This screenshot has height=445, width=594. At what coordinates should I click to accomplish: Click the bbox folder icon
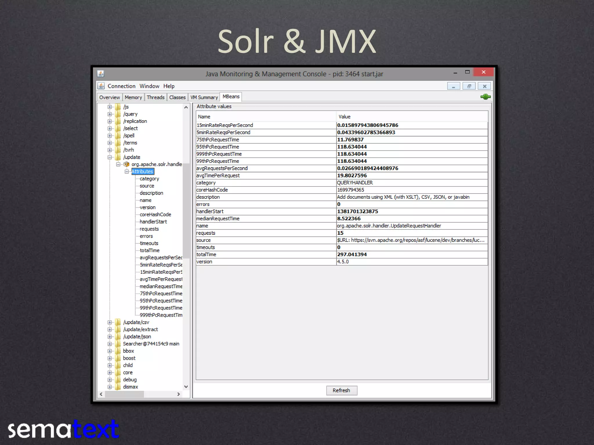point(118,351)
